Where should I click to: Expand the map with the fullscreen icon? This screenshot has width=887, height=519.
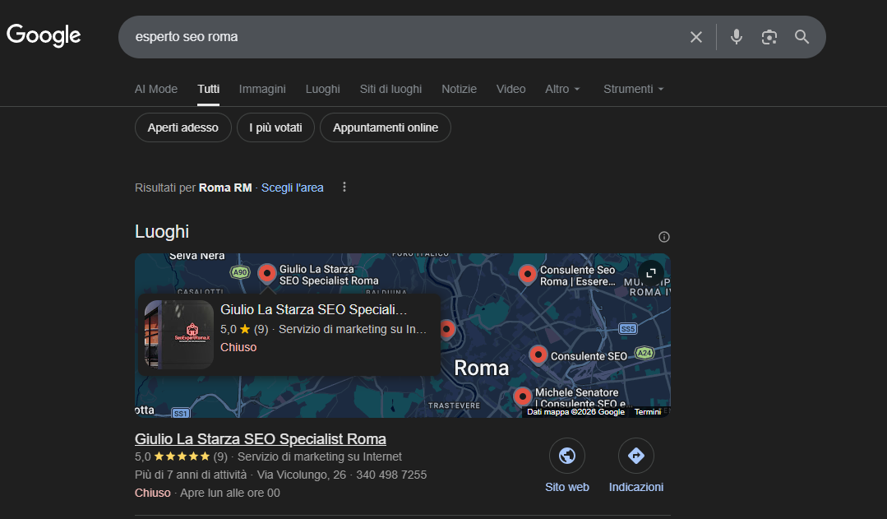click(649, 273)
